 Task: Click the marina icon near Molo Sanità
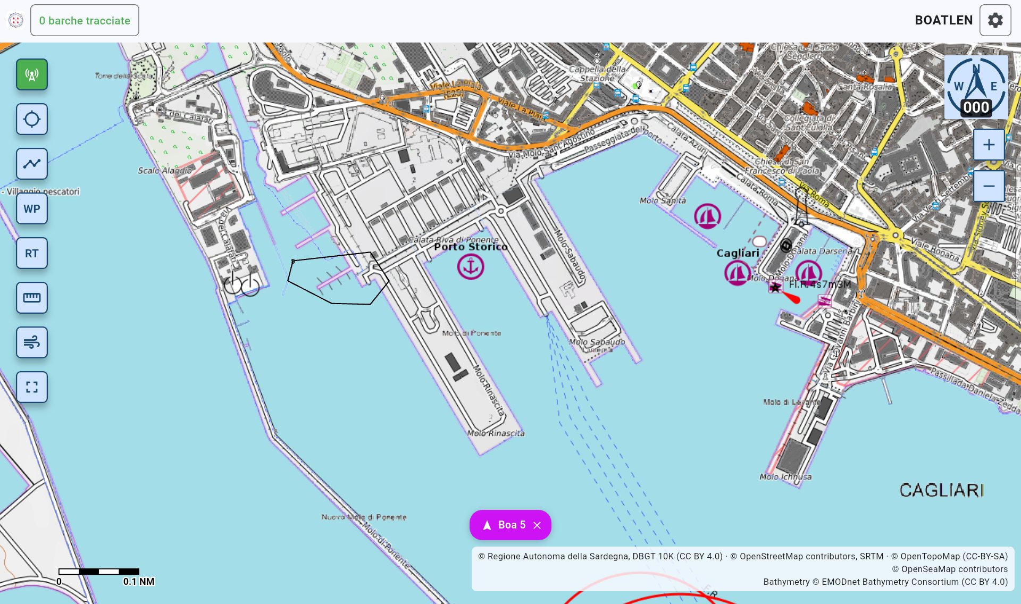[x=708, y=216]
